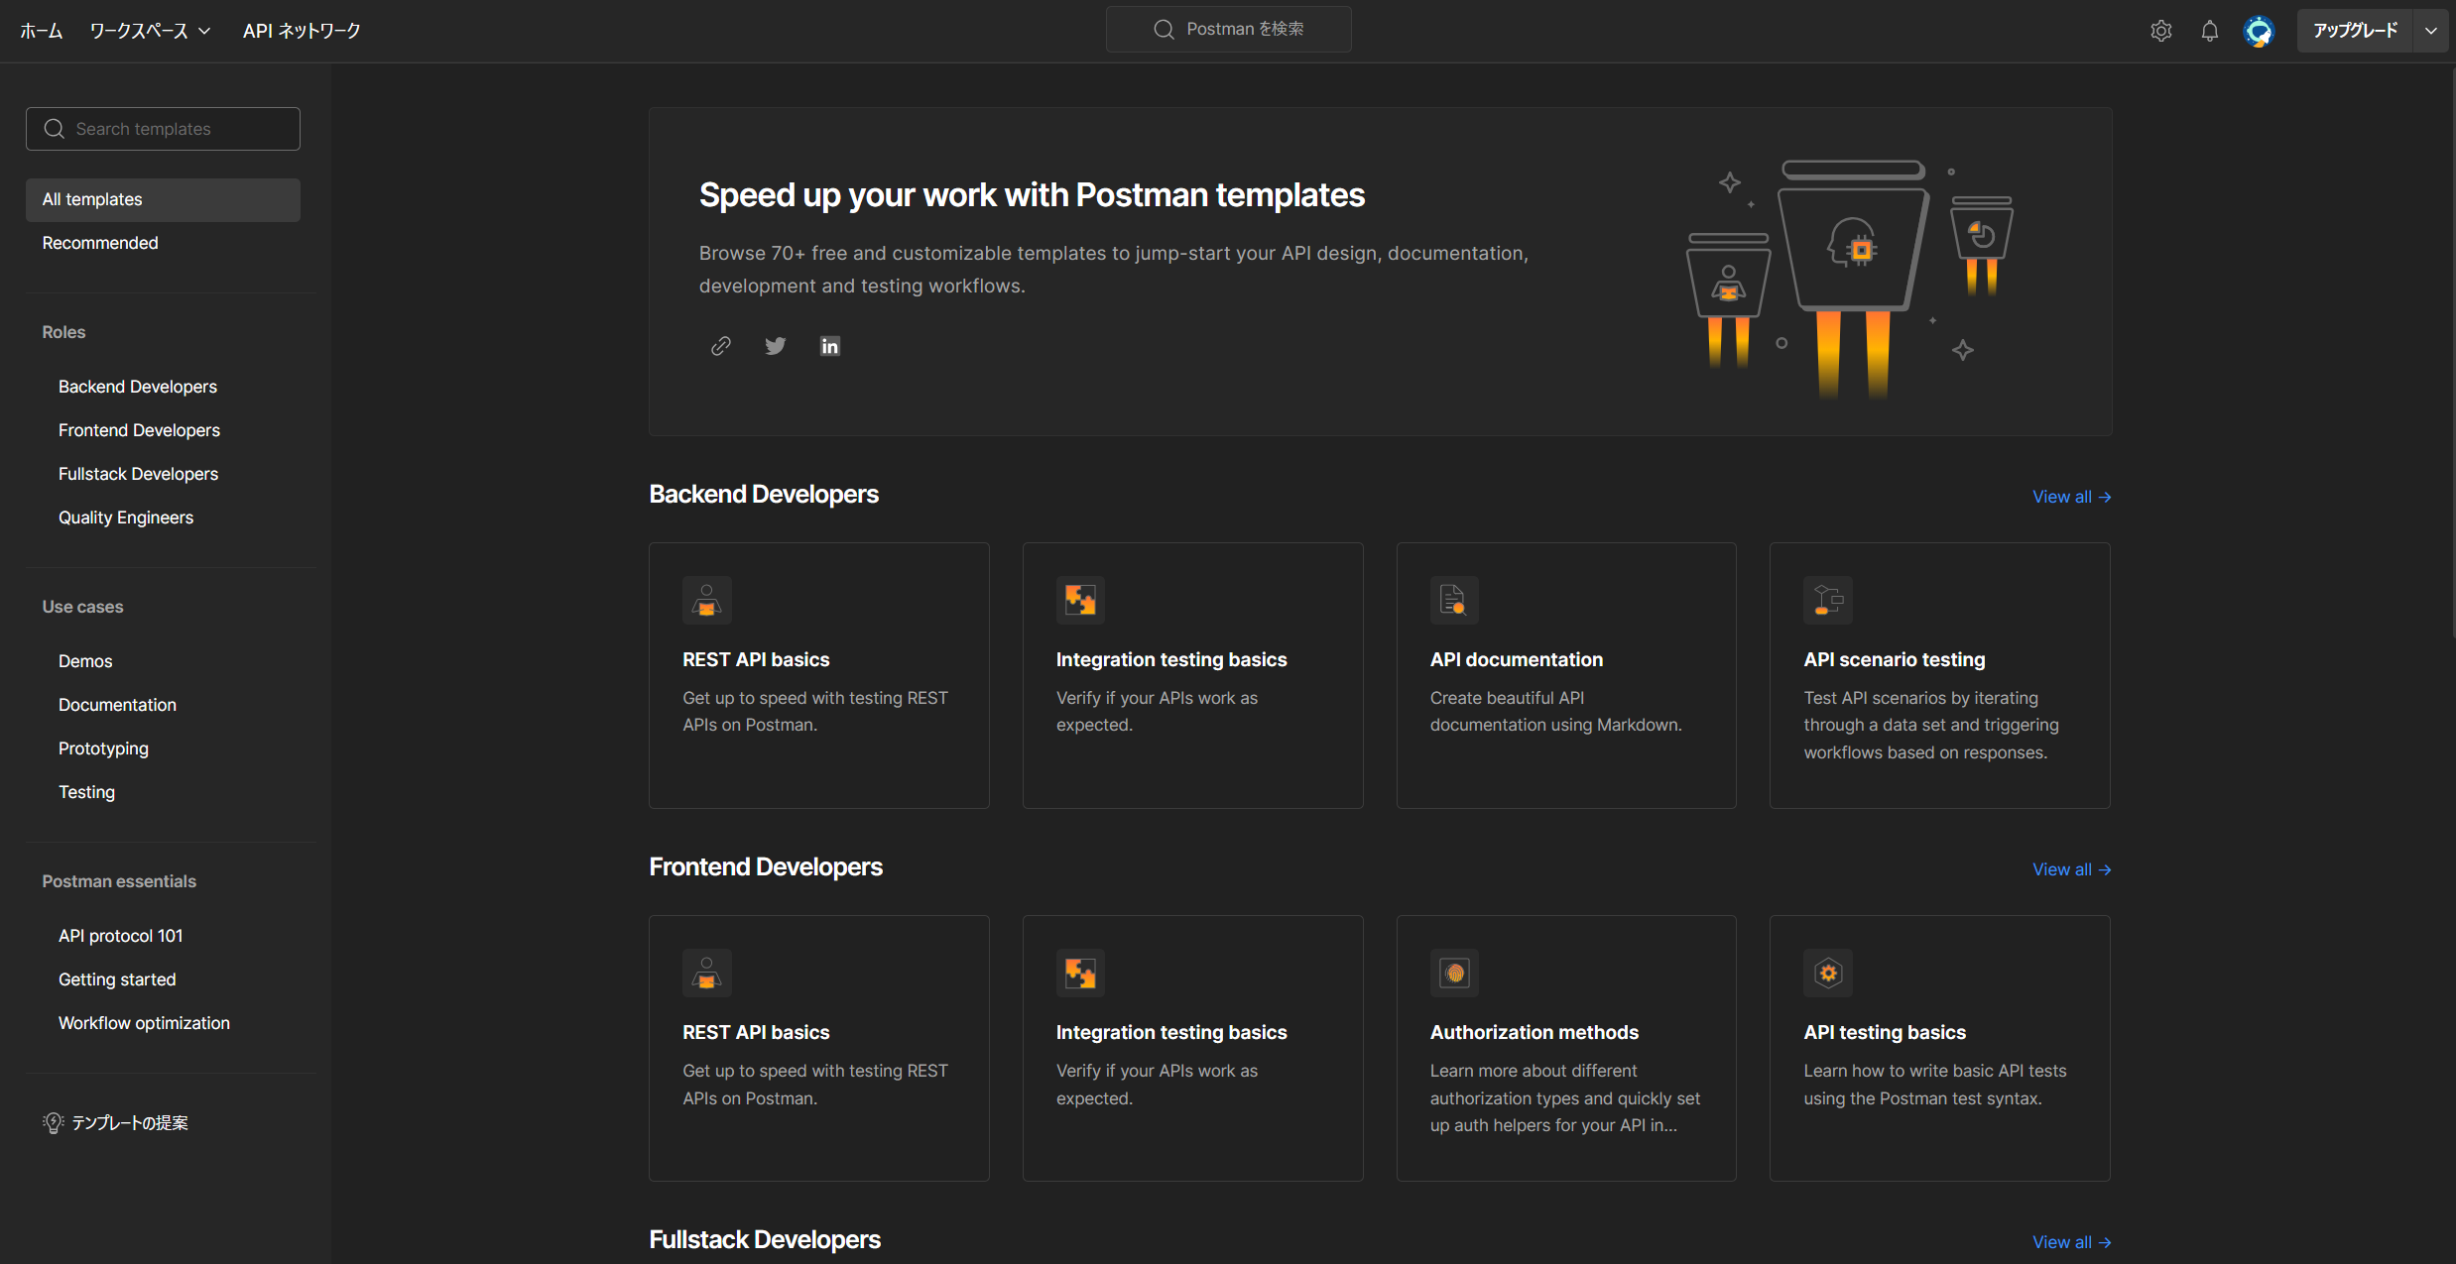The height and width of the screenshot is (1264, 2456).
Task: Focus the Search templates field
Action: (163, 129)
